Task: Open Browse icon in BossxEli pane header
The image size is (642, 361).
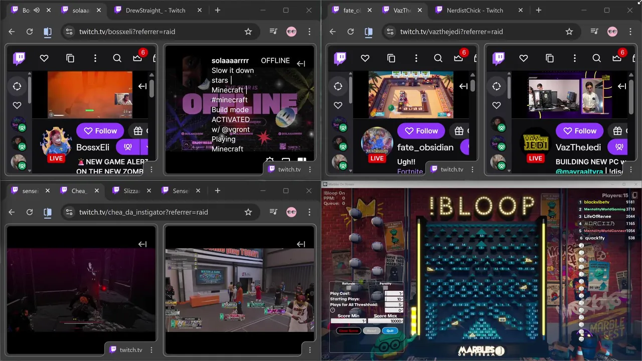Action: click(x=70, y=59)
